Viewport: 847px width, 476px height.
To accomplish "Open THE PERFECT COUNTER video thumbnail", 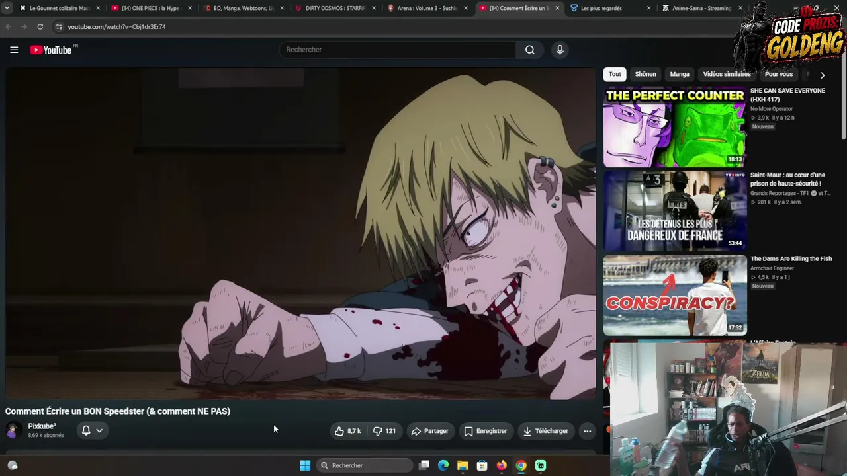I will pos(674,127).
